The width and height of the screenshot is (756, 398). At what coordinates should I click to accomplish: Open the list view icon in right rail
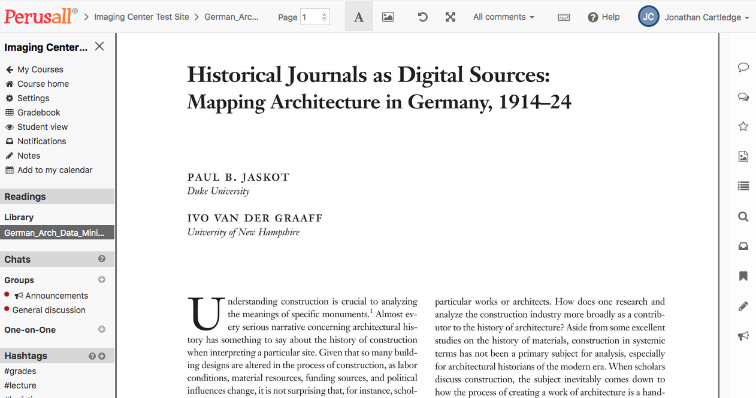[743, 186]
